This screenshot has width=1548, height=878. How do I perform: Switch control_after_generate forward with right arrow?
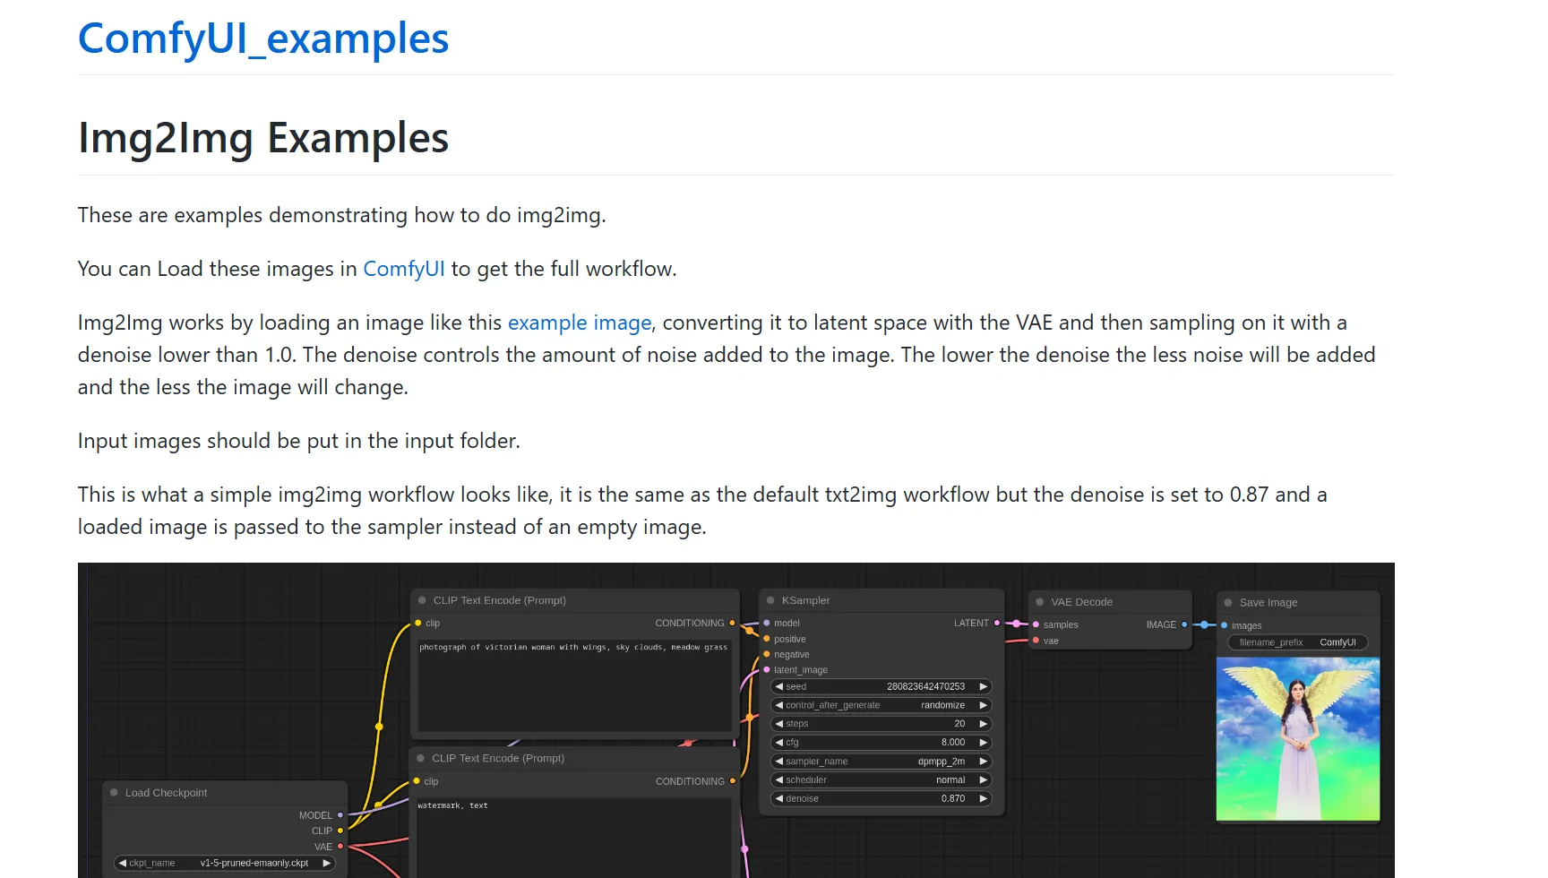pyautogui.click(x=983, y=705)
